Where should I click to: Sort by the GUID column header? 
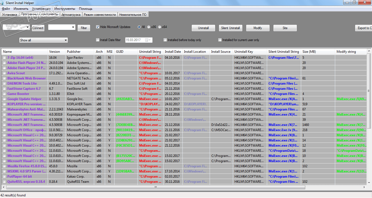[x=126, y=52]
